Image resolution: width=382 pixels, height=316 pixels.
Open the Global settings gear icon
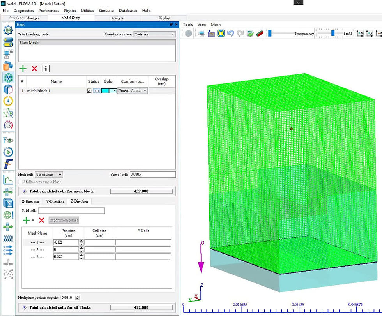point(8,30)
